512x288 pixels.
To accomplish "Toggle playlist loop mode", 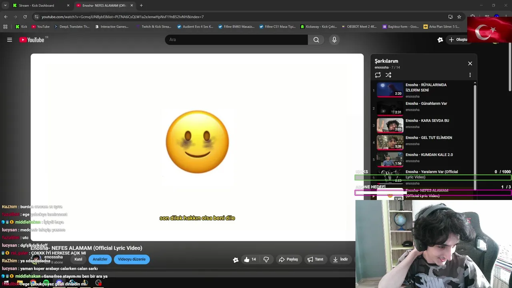I will click(378, 75).
